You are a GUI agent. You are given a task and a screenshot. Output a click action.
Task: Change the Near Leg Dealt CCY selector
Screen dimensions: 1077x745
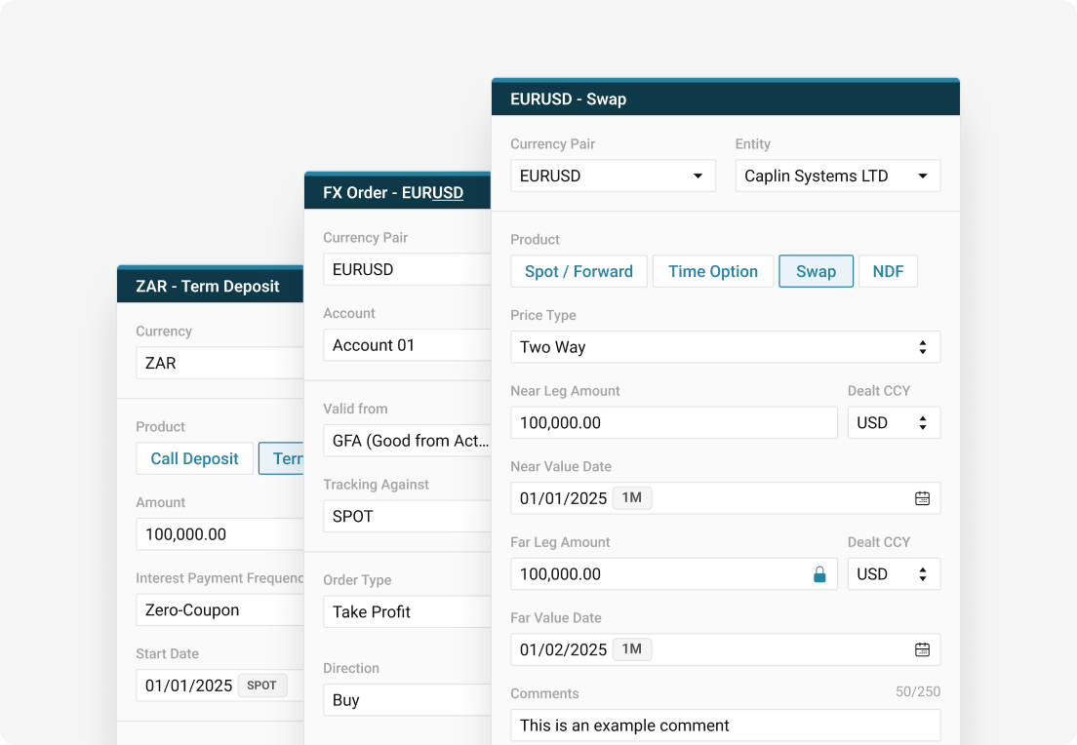tap(894, 423)
